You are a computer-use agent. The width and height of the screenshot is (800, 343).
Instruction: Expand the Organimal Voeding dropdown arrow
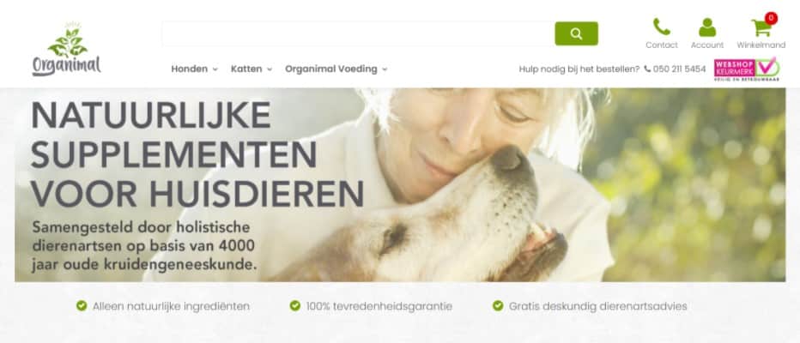click(x=385, y=69)
